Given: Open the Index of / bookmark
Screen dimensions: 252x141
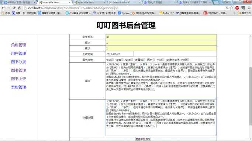Looking at the screenshot, I should tap(166, 13).
